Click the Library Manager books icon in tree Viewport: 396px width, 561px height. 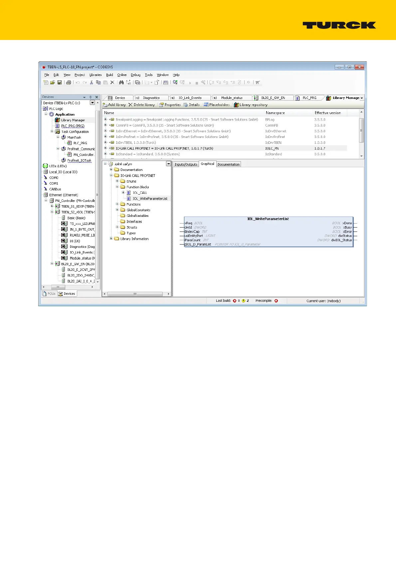pyautogui.click(x=57, y=120)
